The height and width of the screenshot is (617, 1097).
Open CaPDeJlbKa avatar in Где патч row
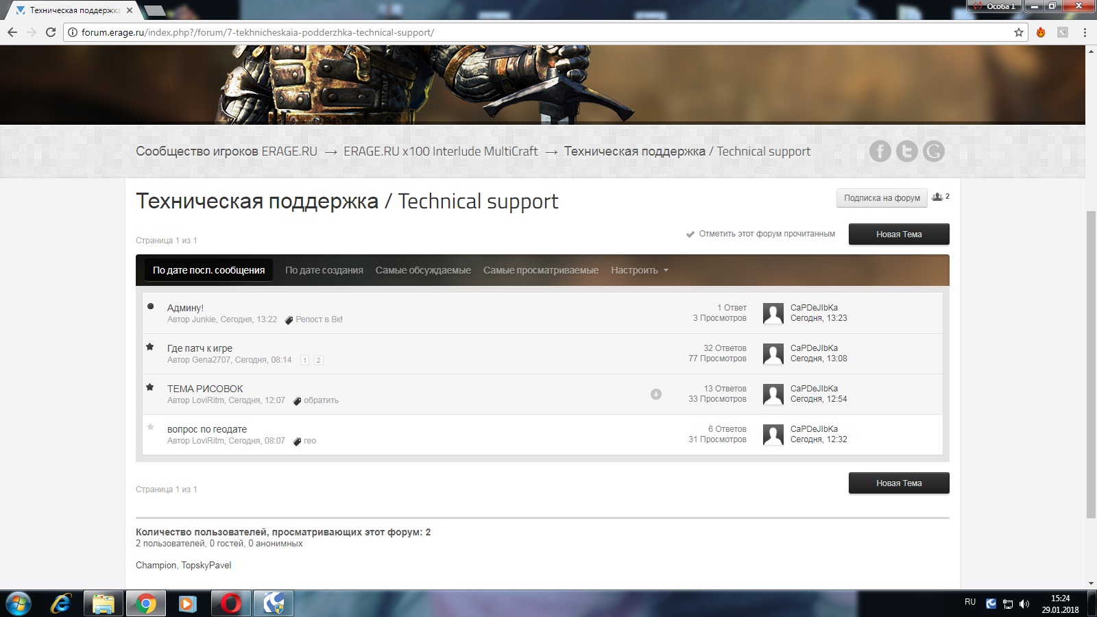773,354
